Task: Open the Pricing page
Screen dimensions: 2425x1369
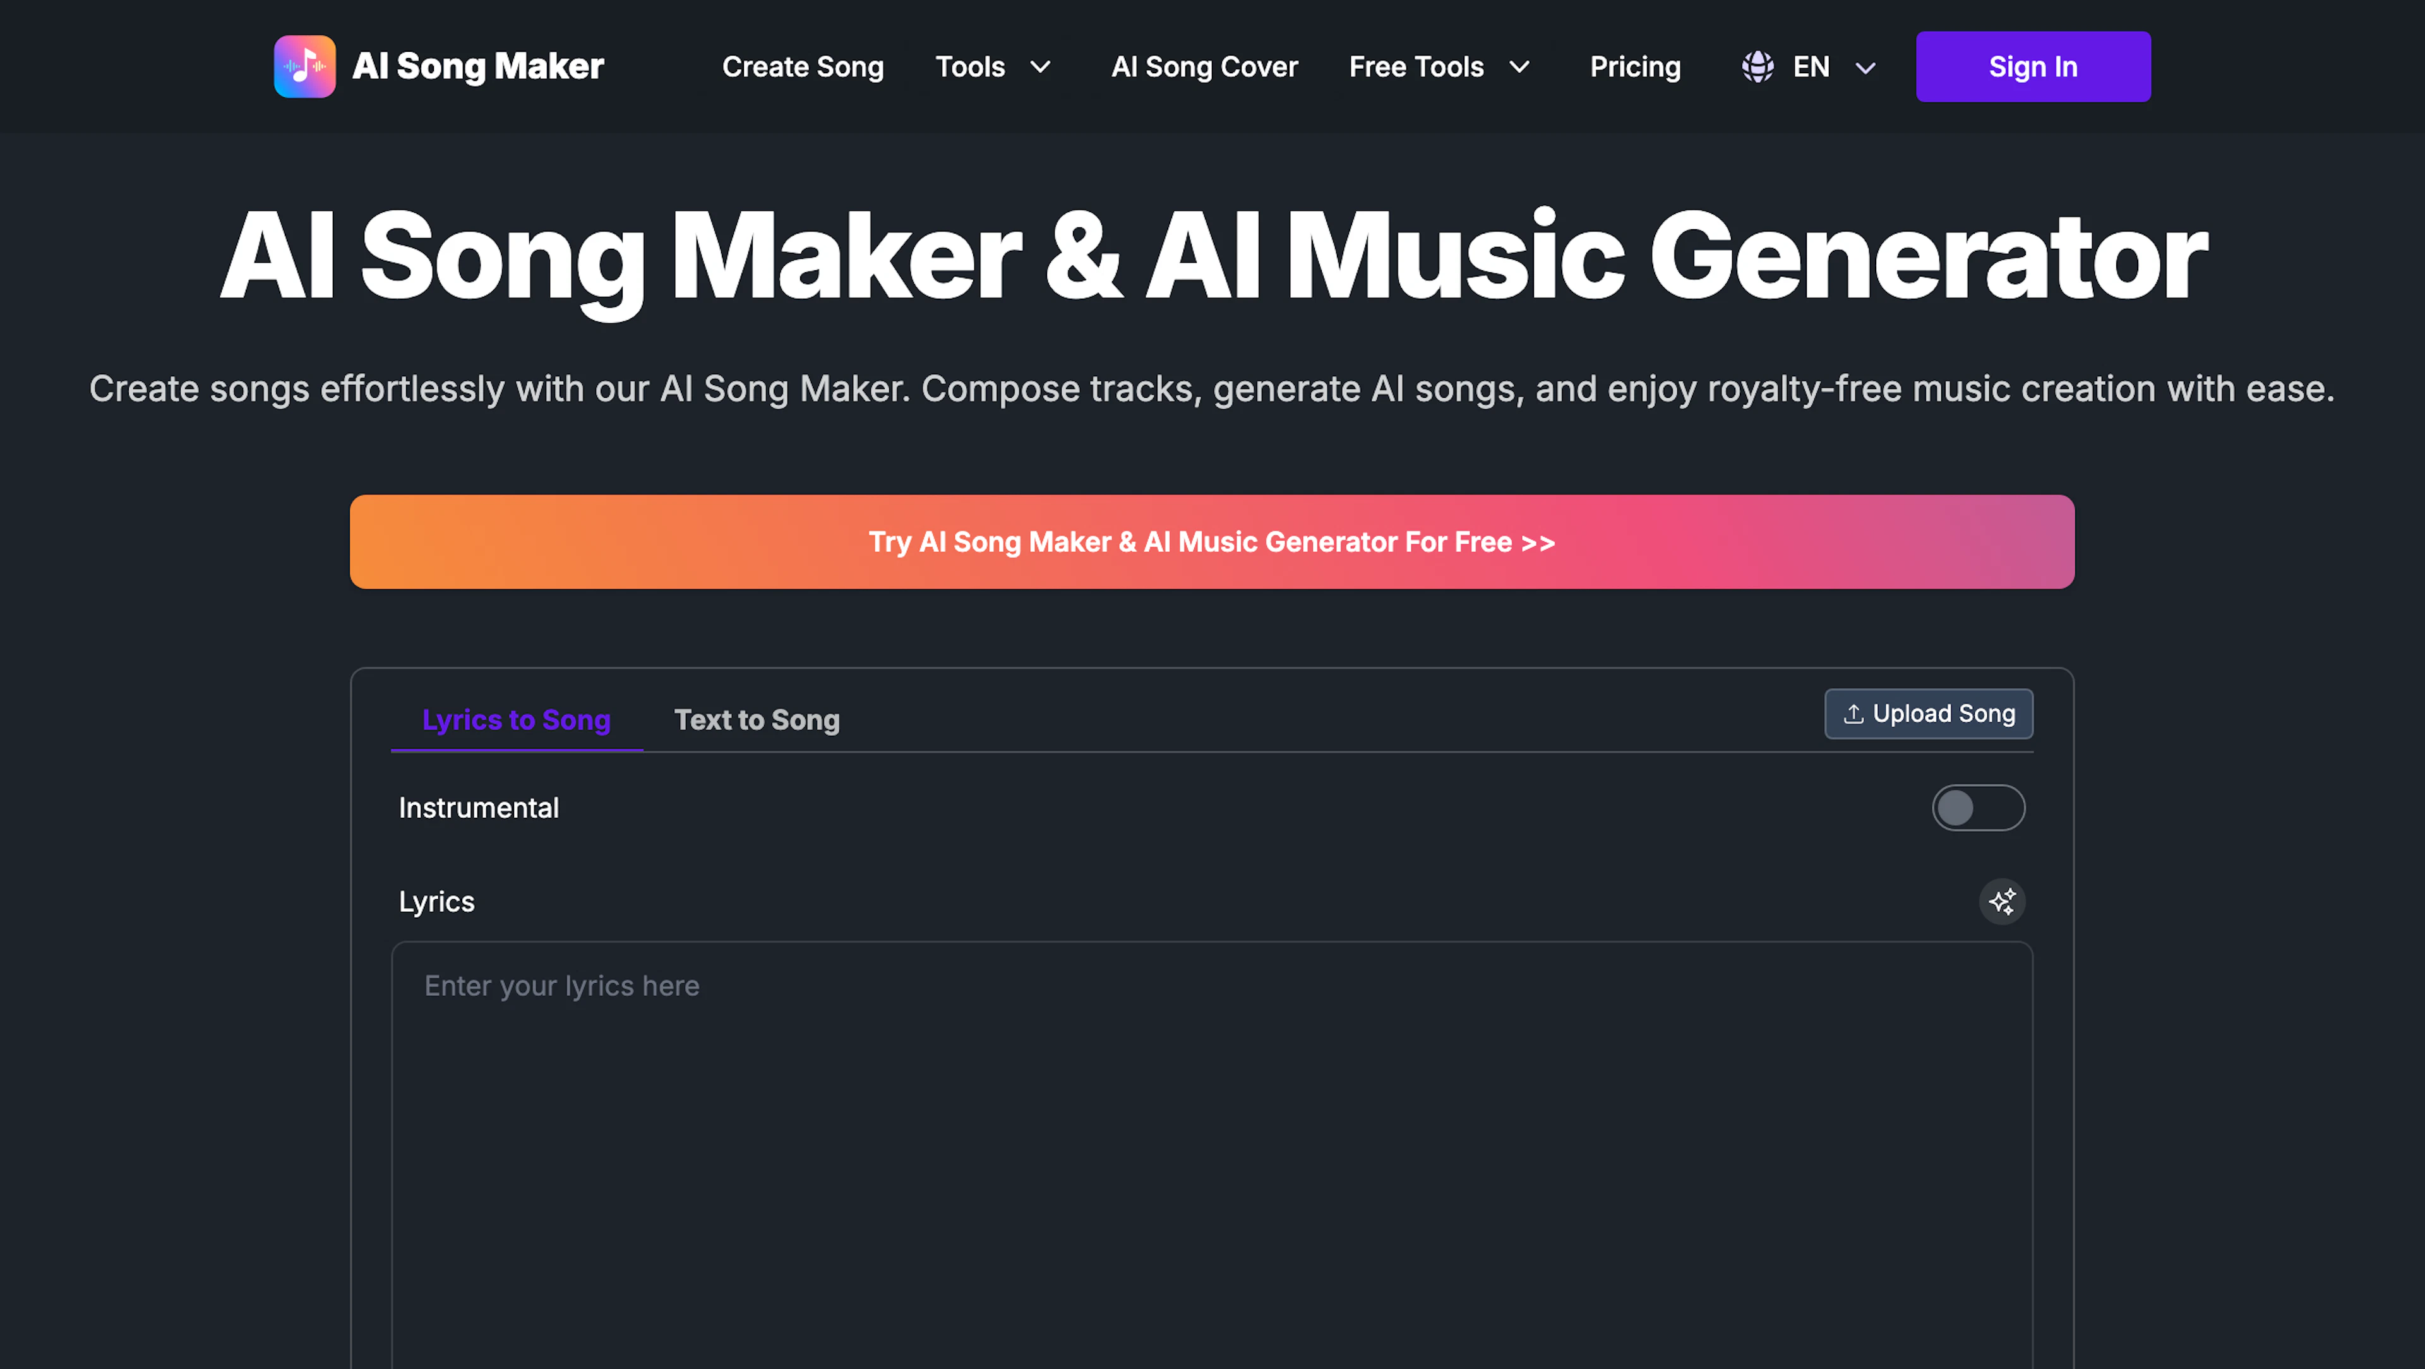Action: (x=1635, y=66)
